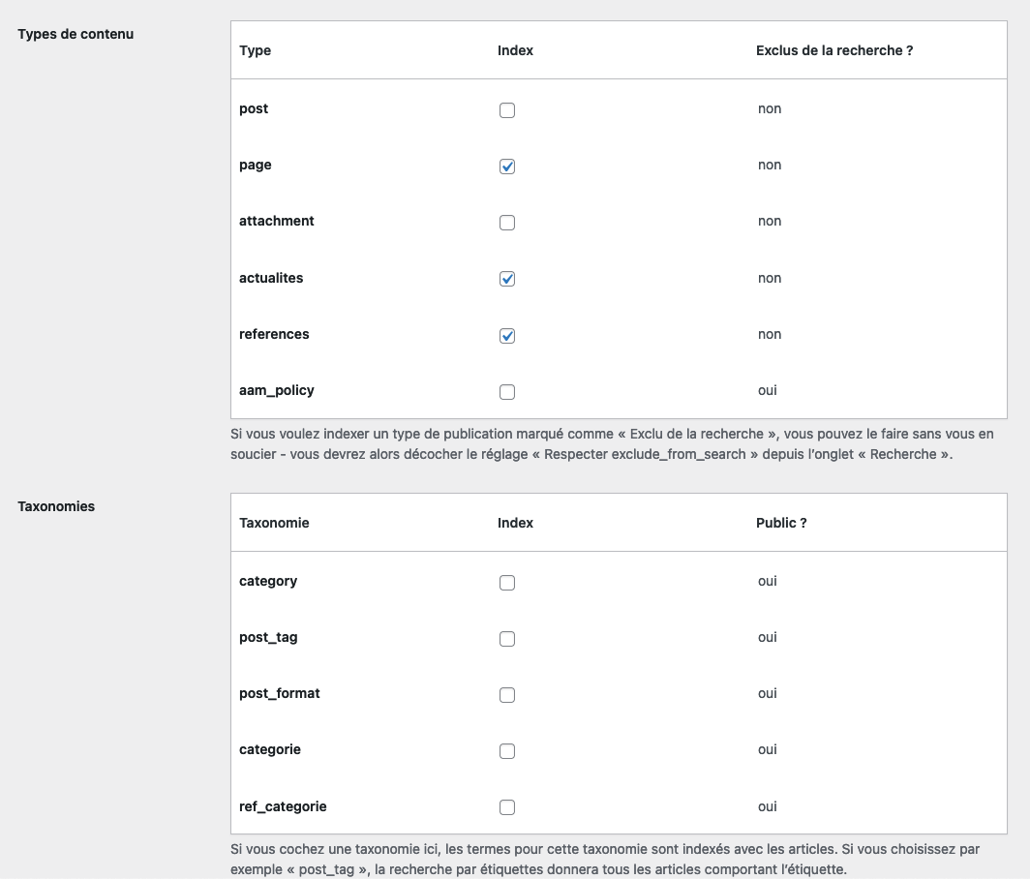Viewport: 1030px width, 879px height.
Task: Check the post_format index checkbox
Action: coord(507,695)
